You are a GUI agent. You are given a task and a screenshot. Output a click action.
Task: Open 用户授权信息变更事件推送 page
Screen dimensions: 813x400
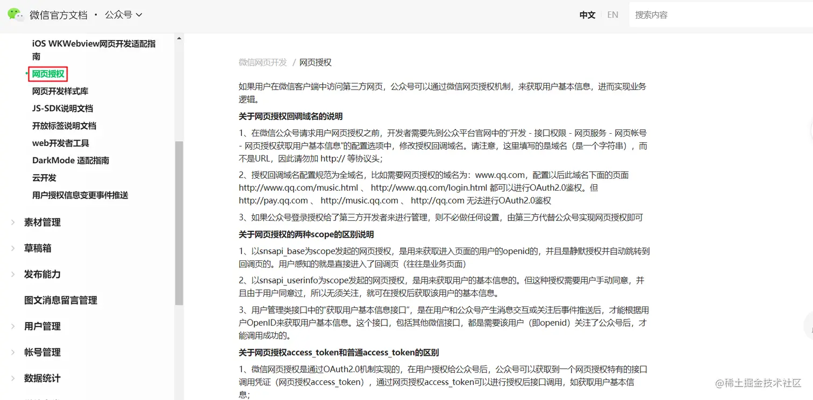click(x=80, y=195)
